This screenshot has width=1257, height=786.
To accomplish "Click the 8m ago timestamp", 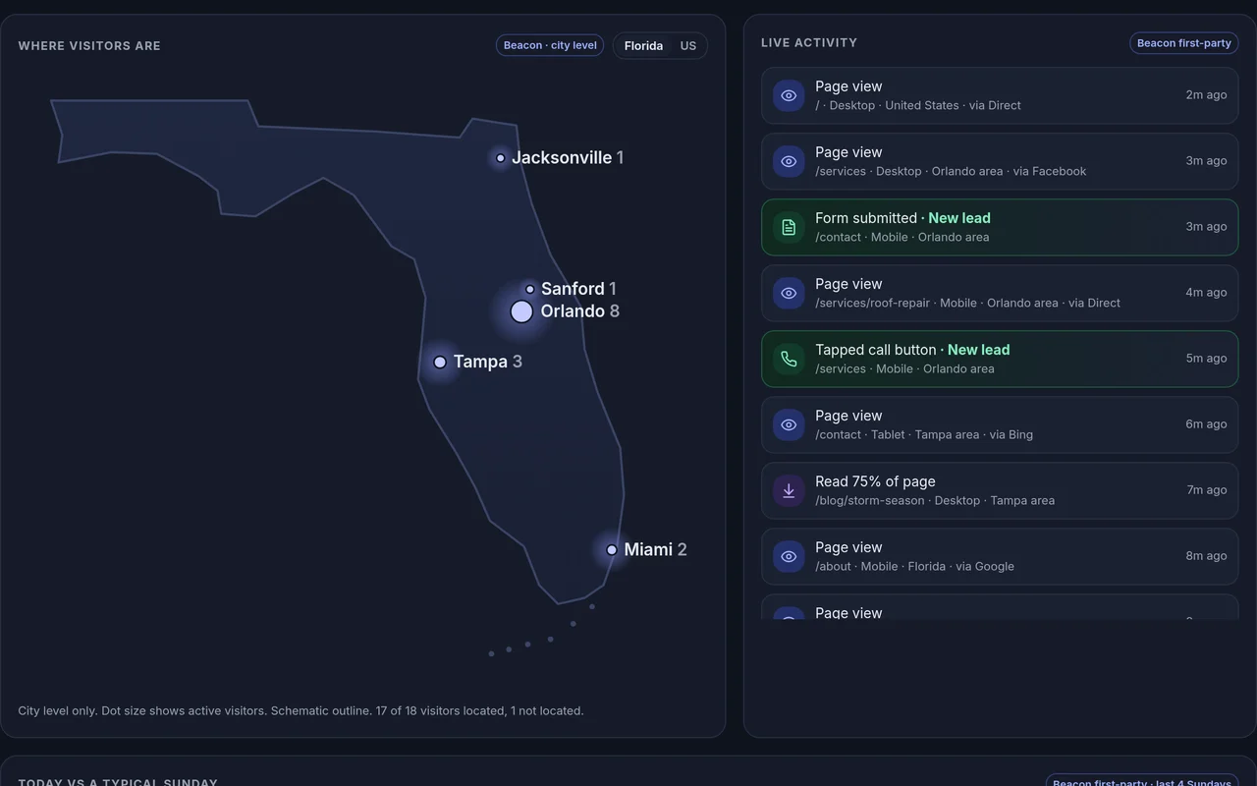I will pyautogui.click(x=1206, y=556).
